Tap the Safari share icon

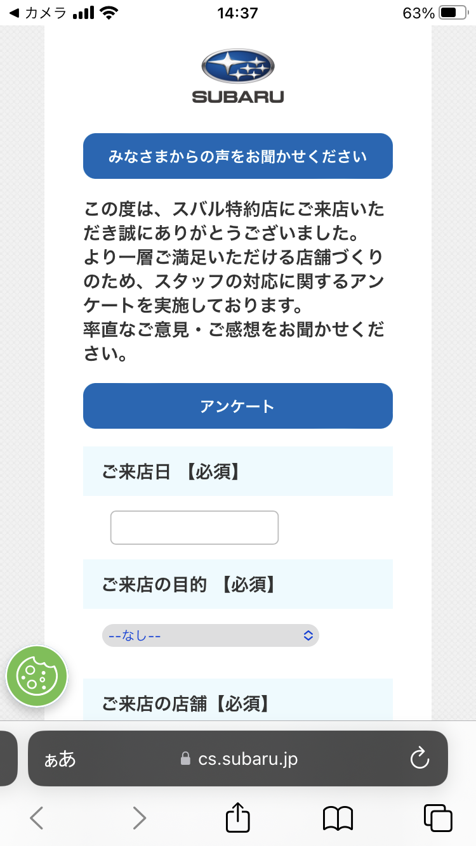238,817
